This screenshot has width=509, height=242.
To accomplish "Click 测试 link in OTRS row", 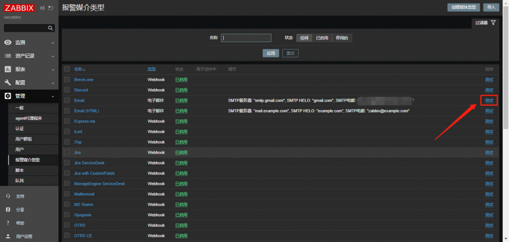I will (489, 225).
